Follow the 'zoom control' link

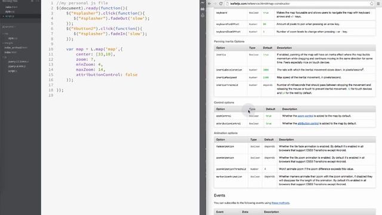(305, 116)
